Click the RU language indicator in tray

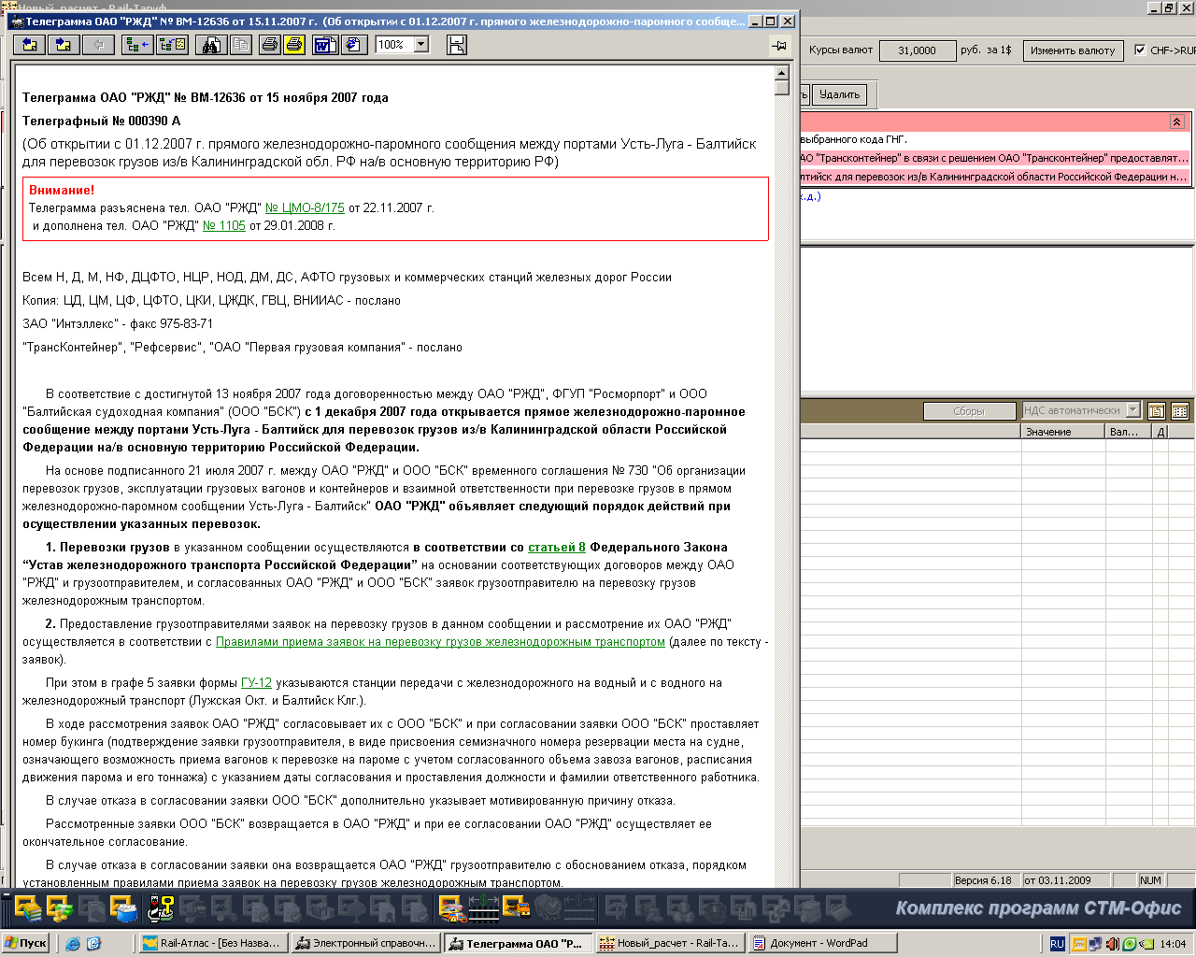1057,944
